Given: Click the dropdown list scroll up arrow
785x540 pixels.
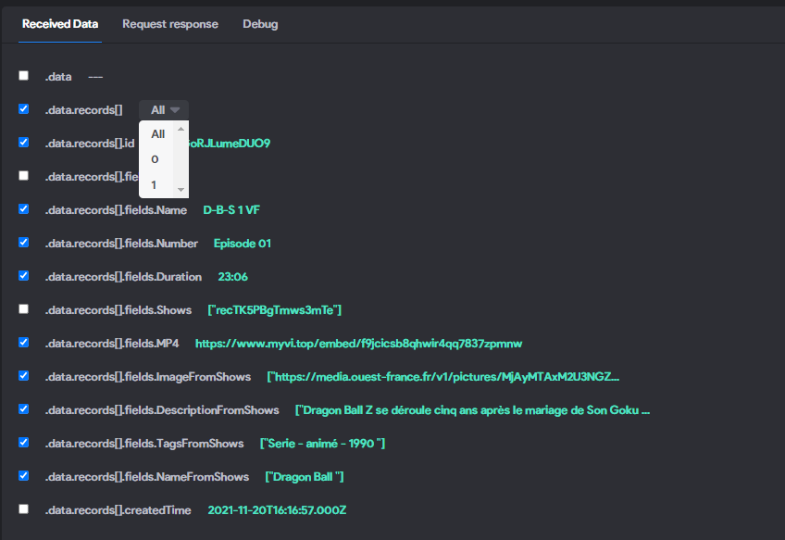Looking at the screenshot, I should (181, 129).
